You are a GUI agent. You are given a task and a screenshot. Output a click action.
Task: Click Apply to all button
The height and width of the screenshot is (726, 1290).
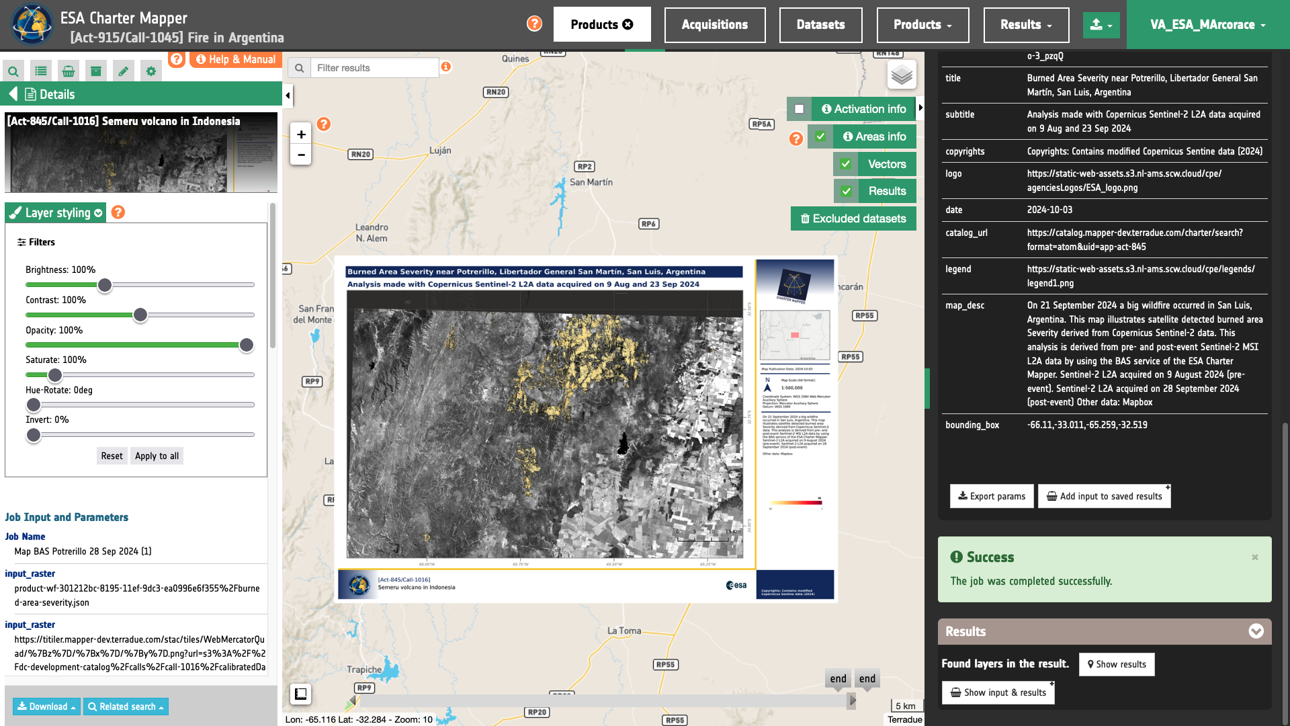pos(157,456)
